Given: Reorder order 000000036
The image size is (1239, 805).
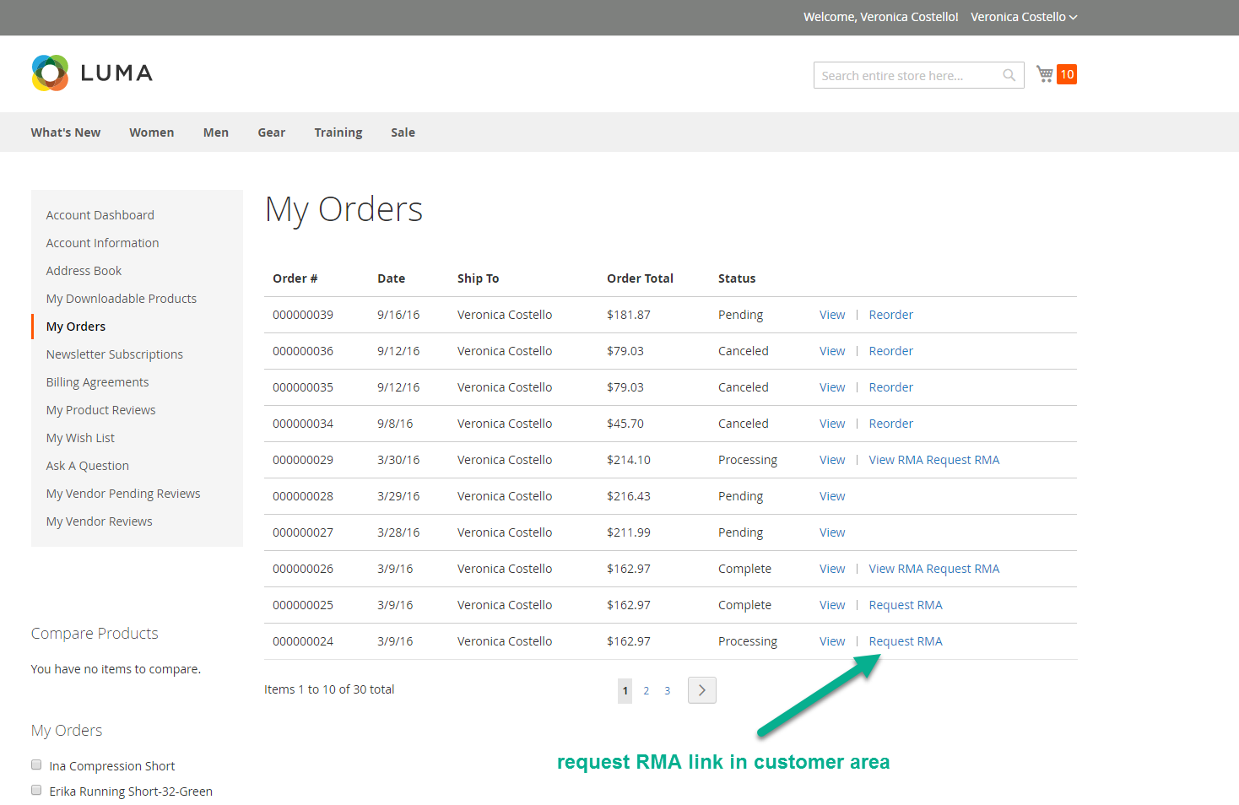Looking at the screenshot, I should (x=891, y=351).
